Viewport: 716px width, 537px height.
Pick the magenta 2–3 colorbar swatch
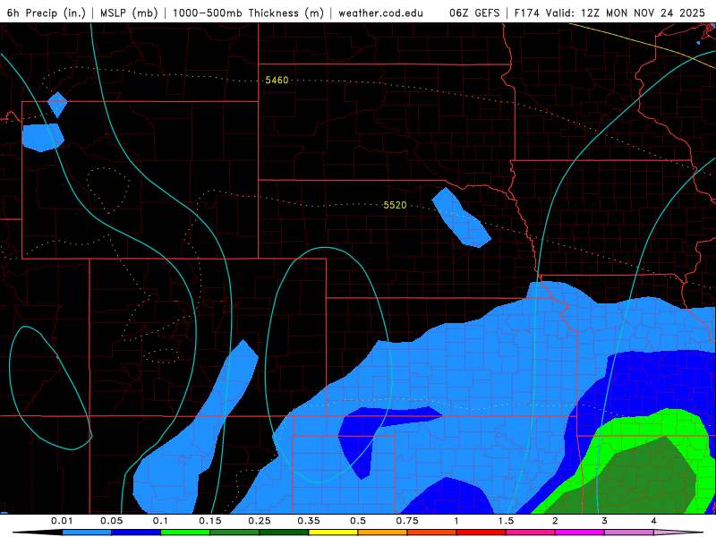pos(580,533)
